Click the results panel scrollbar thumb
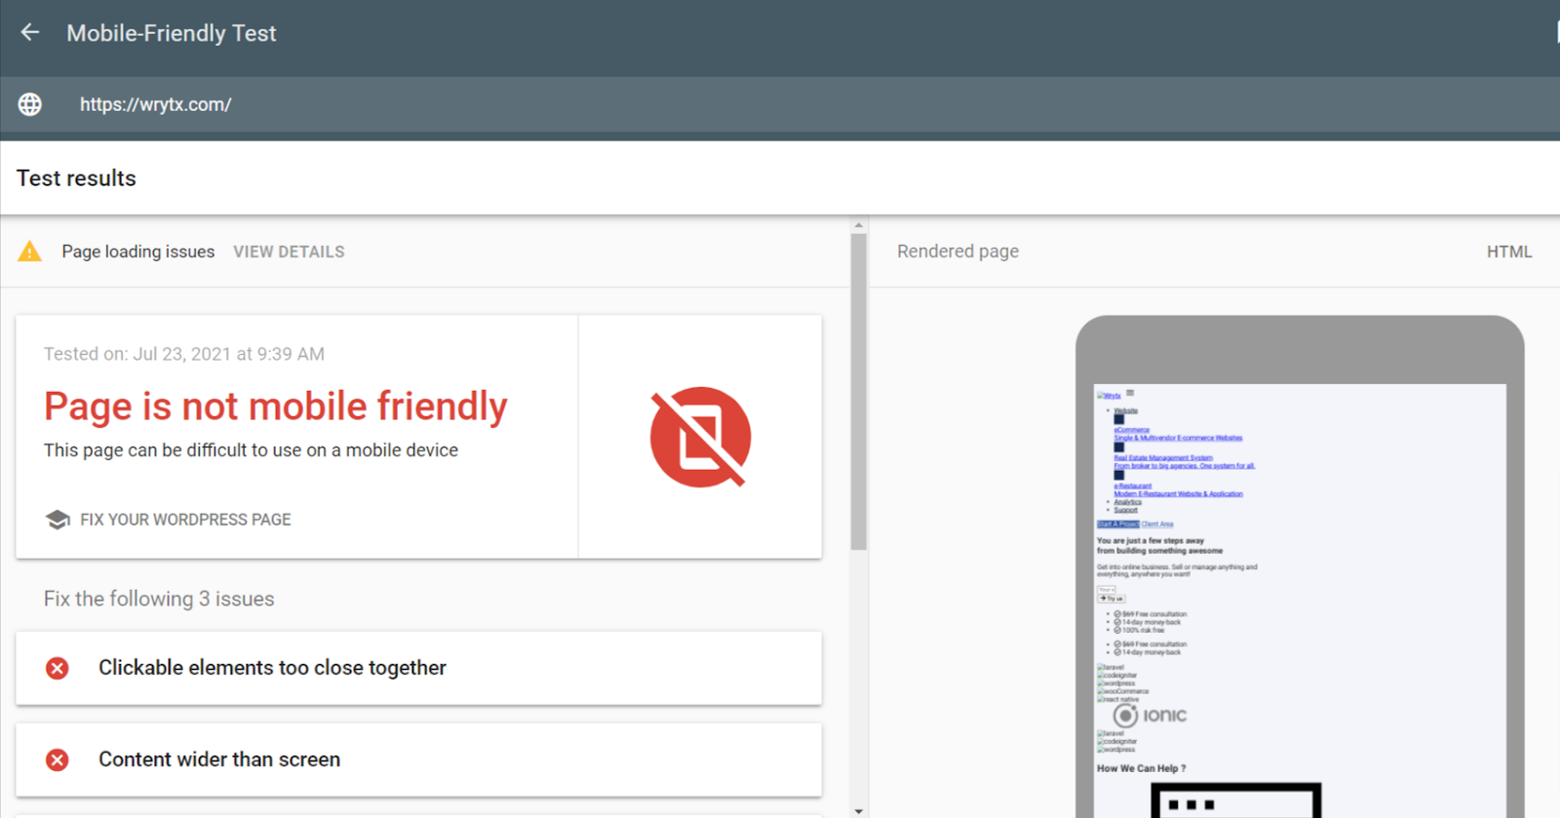The image size is (1560, 818). [x=858, y=392]
